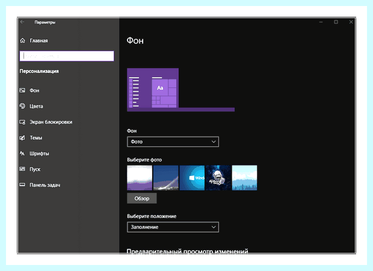
Task: Minimize the Параметры window
Action: tap(321, 22)
